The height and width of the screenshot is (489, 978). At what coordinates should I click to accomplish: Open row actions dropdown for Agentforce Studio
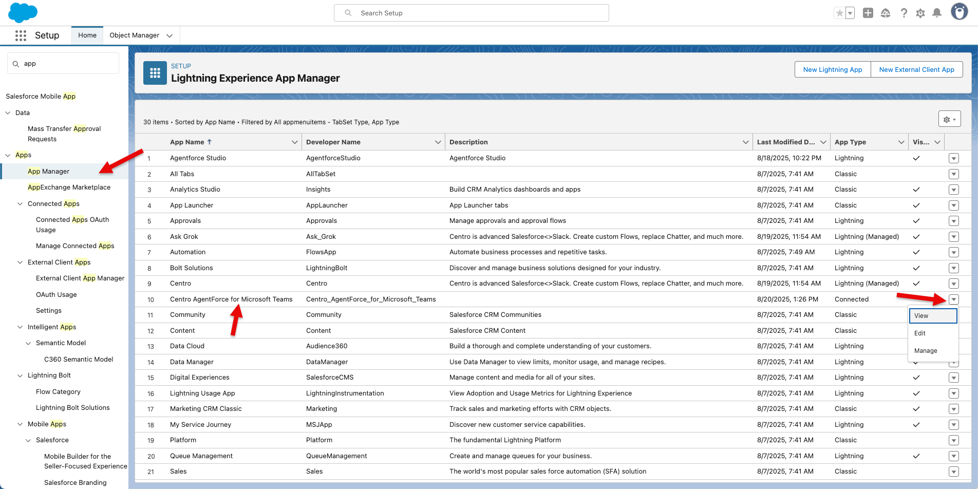point(954,158)
